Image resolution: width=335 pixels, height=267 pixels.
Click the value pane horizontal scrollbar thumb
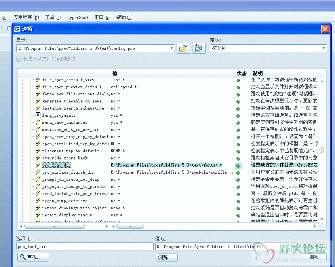[x=130, y=226]
